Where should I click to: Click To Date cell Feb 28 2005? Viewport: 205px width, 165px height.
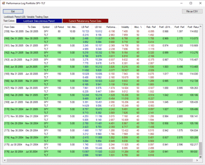tap(32, 102)
